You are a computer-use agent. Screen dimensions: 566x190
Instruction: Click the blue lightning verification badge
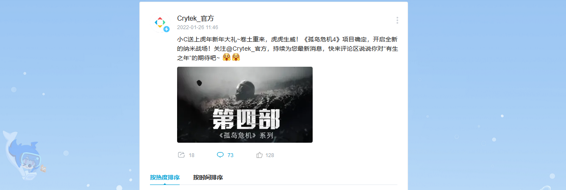coord(166,29)
